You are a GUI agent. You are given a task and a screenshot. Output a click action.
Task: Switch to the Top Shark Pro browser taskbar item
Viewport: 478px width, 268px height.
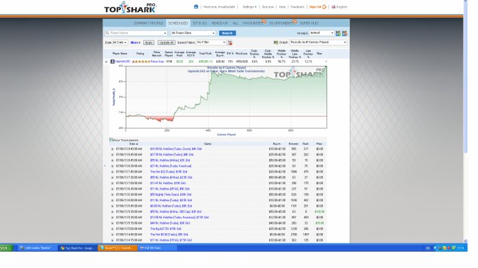pos(77,248)
